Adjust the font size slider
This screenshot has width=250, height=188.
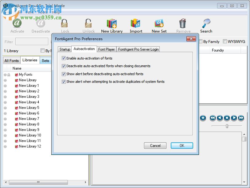click(x=227, y=126)
